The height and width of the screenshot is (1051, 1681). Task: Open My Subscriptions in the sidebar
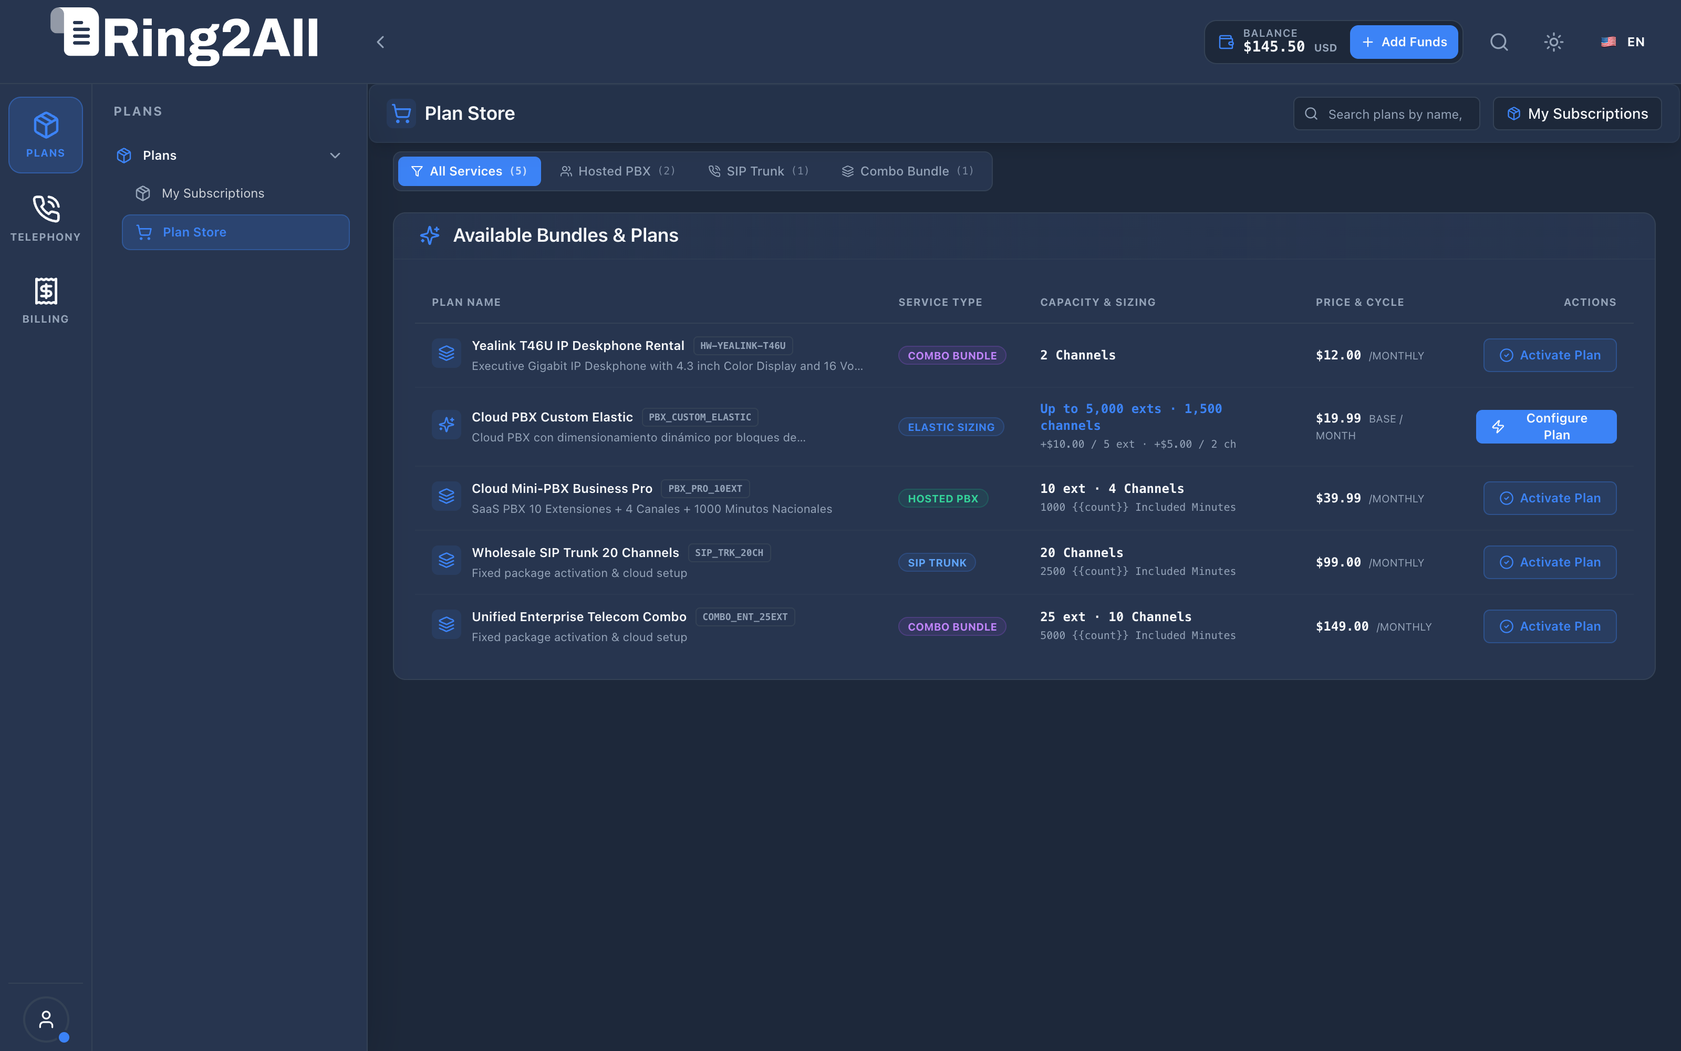pos(235,193)
